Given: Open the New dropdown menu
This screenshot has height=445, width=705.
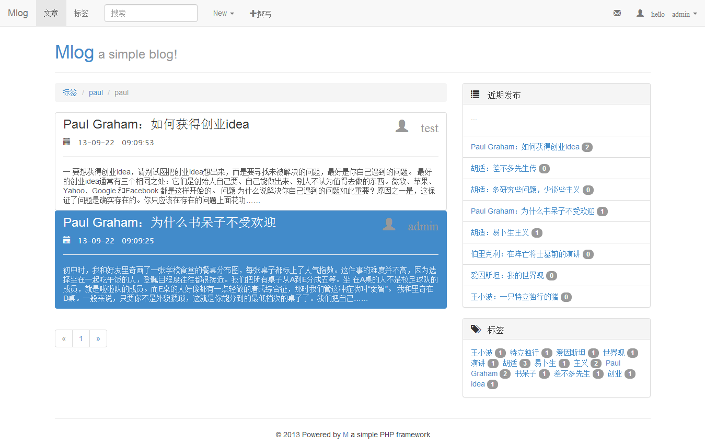Looking at the screenshot, I should (x=223, y=13).
